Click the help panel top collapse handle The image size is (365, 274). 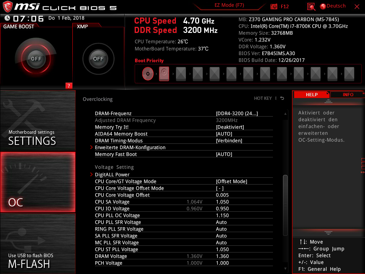tap(328, 101)
